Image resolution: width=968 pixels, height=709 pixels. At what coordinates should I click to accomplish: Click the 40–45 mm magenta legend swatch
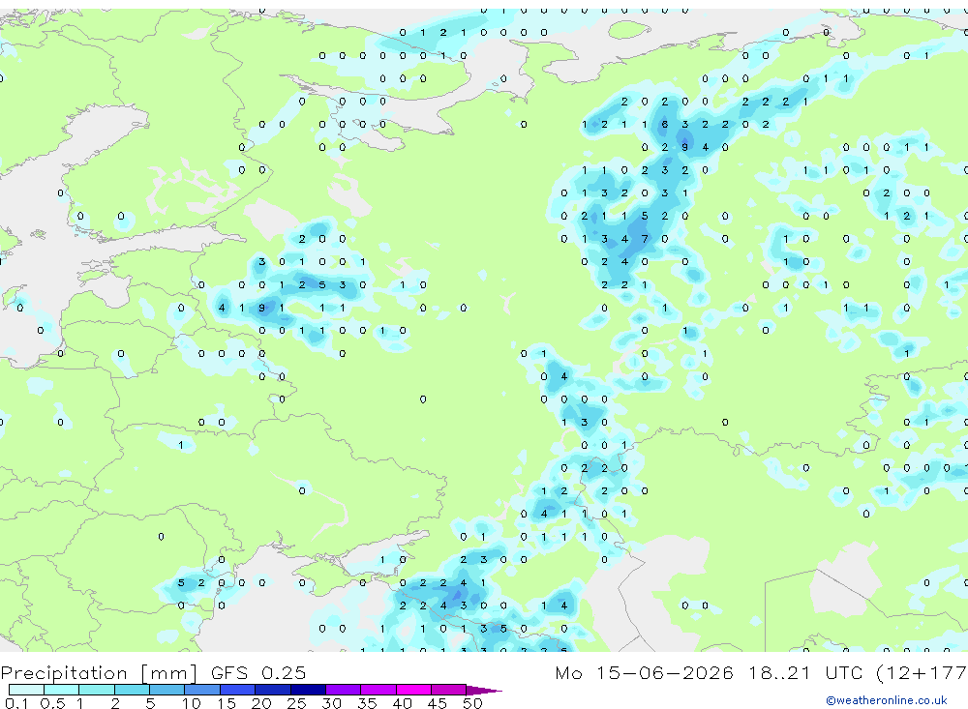point(413,690)
